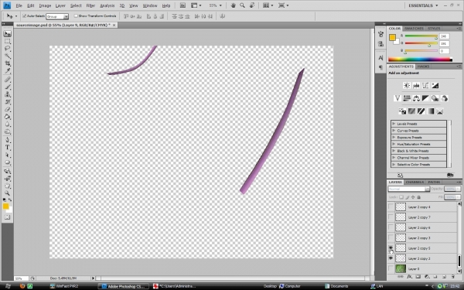Switch to the Masks tab
This screenshot has width=464, height=290.
tap(423, 67)
